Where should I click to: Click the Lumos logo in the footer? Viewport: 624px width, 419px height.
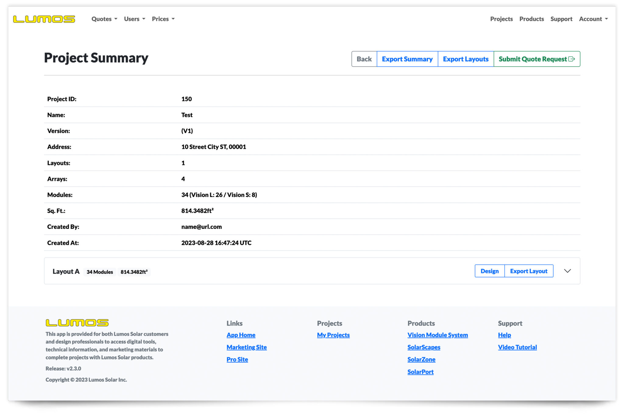click(x=77, y=322)
